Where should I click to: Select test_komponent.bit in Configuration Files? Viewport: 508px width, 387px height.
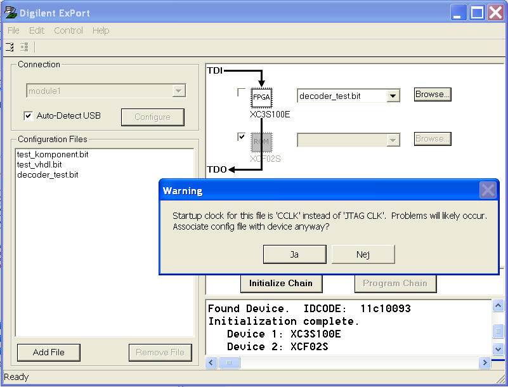point(53,154)
